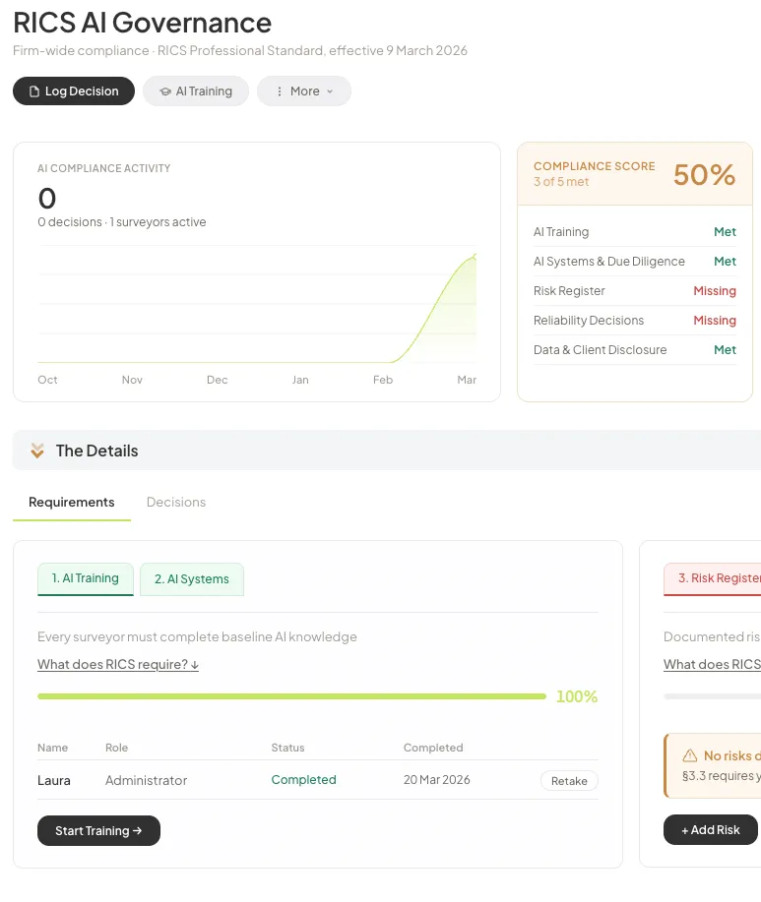Open the 2. AI Systems tab
Screen dimensions: 761x902
pyautogui.click(x=192, y=579)
